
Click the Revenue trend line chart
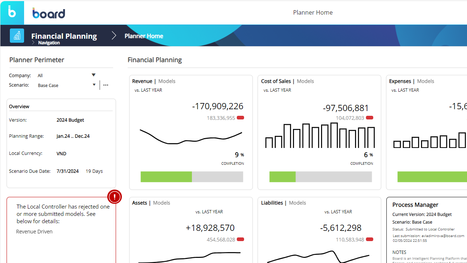191,136
